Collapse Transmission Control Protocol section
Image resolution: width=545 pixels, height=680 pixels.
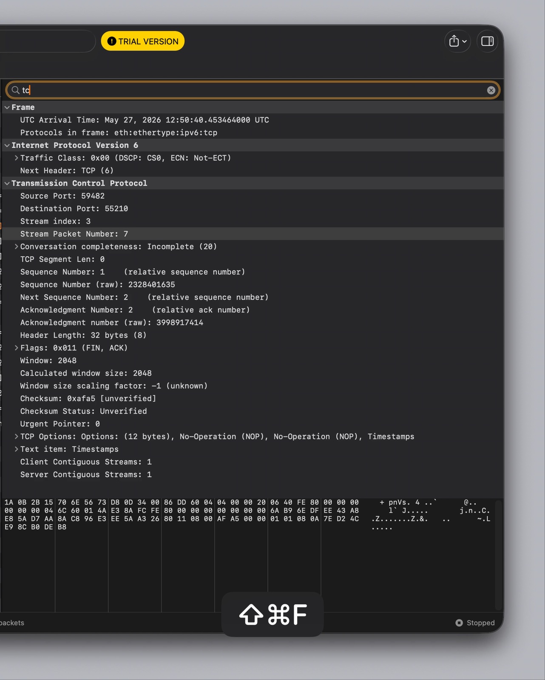7,184
